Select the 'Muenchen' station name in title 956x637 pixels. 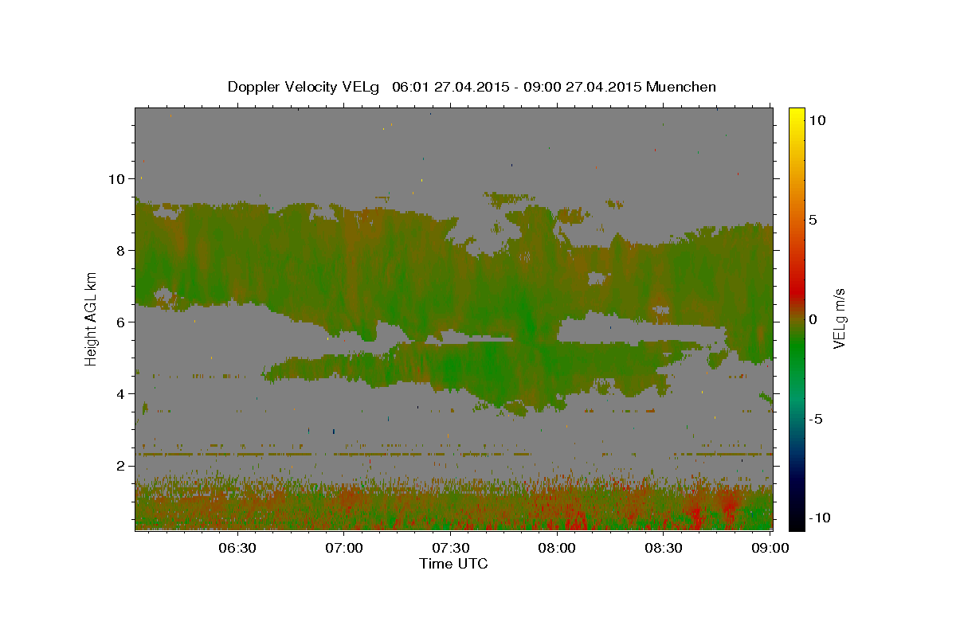click(x=681, y=87)
